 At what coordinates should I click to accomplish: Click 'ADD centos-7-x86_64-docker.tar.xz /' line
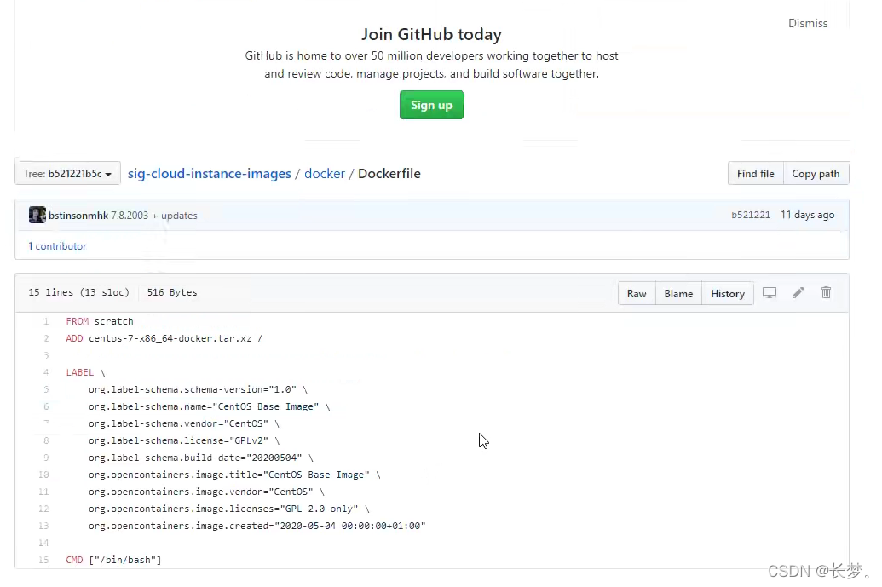[164, 338]
